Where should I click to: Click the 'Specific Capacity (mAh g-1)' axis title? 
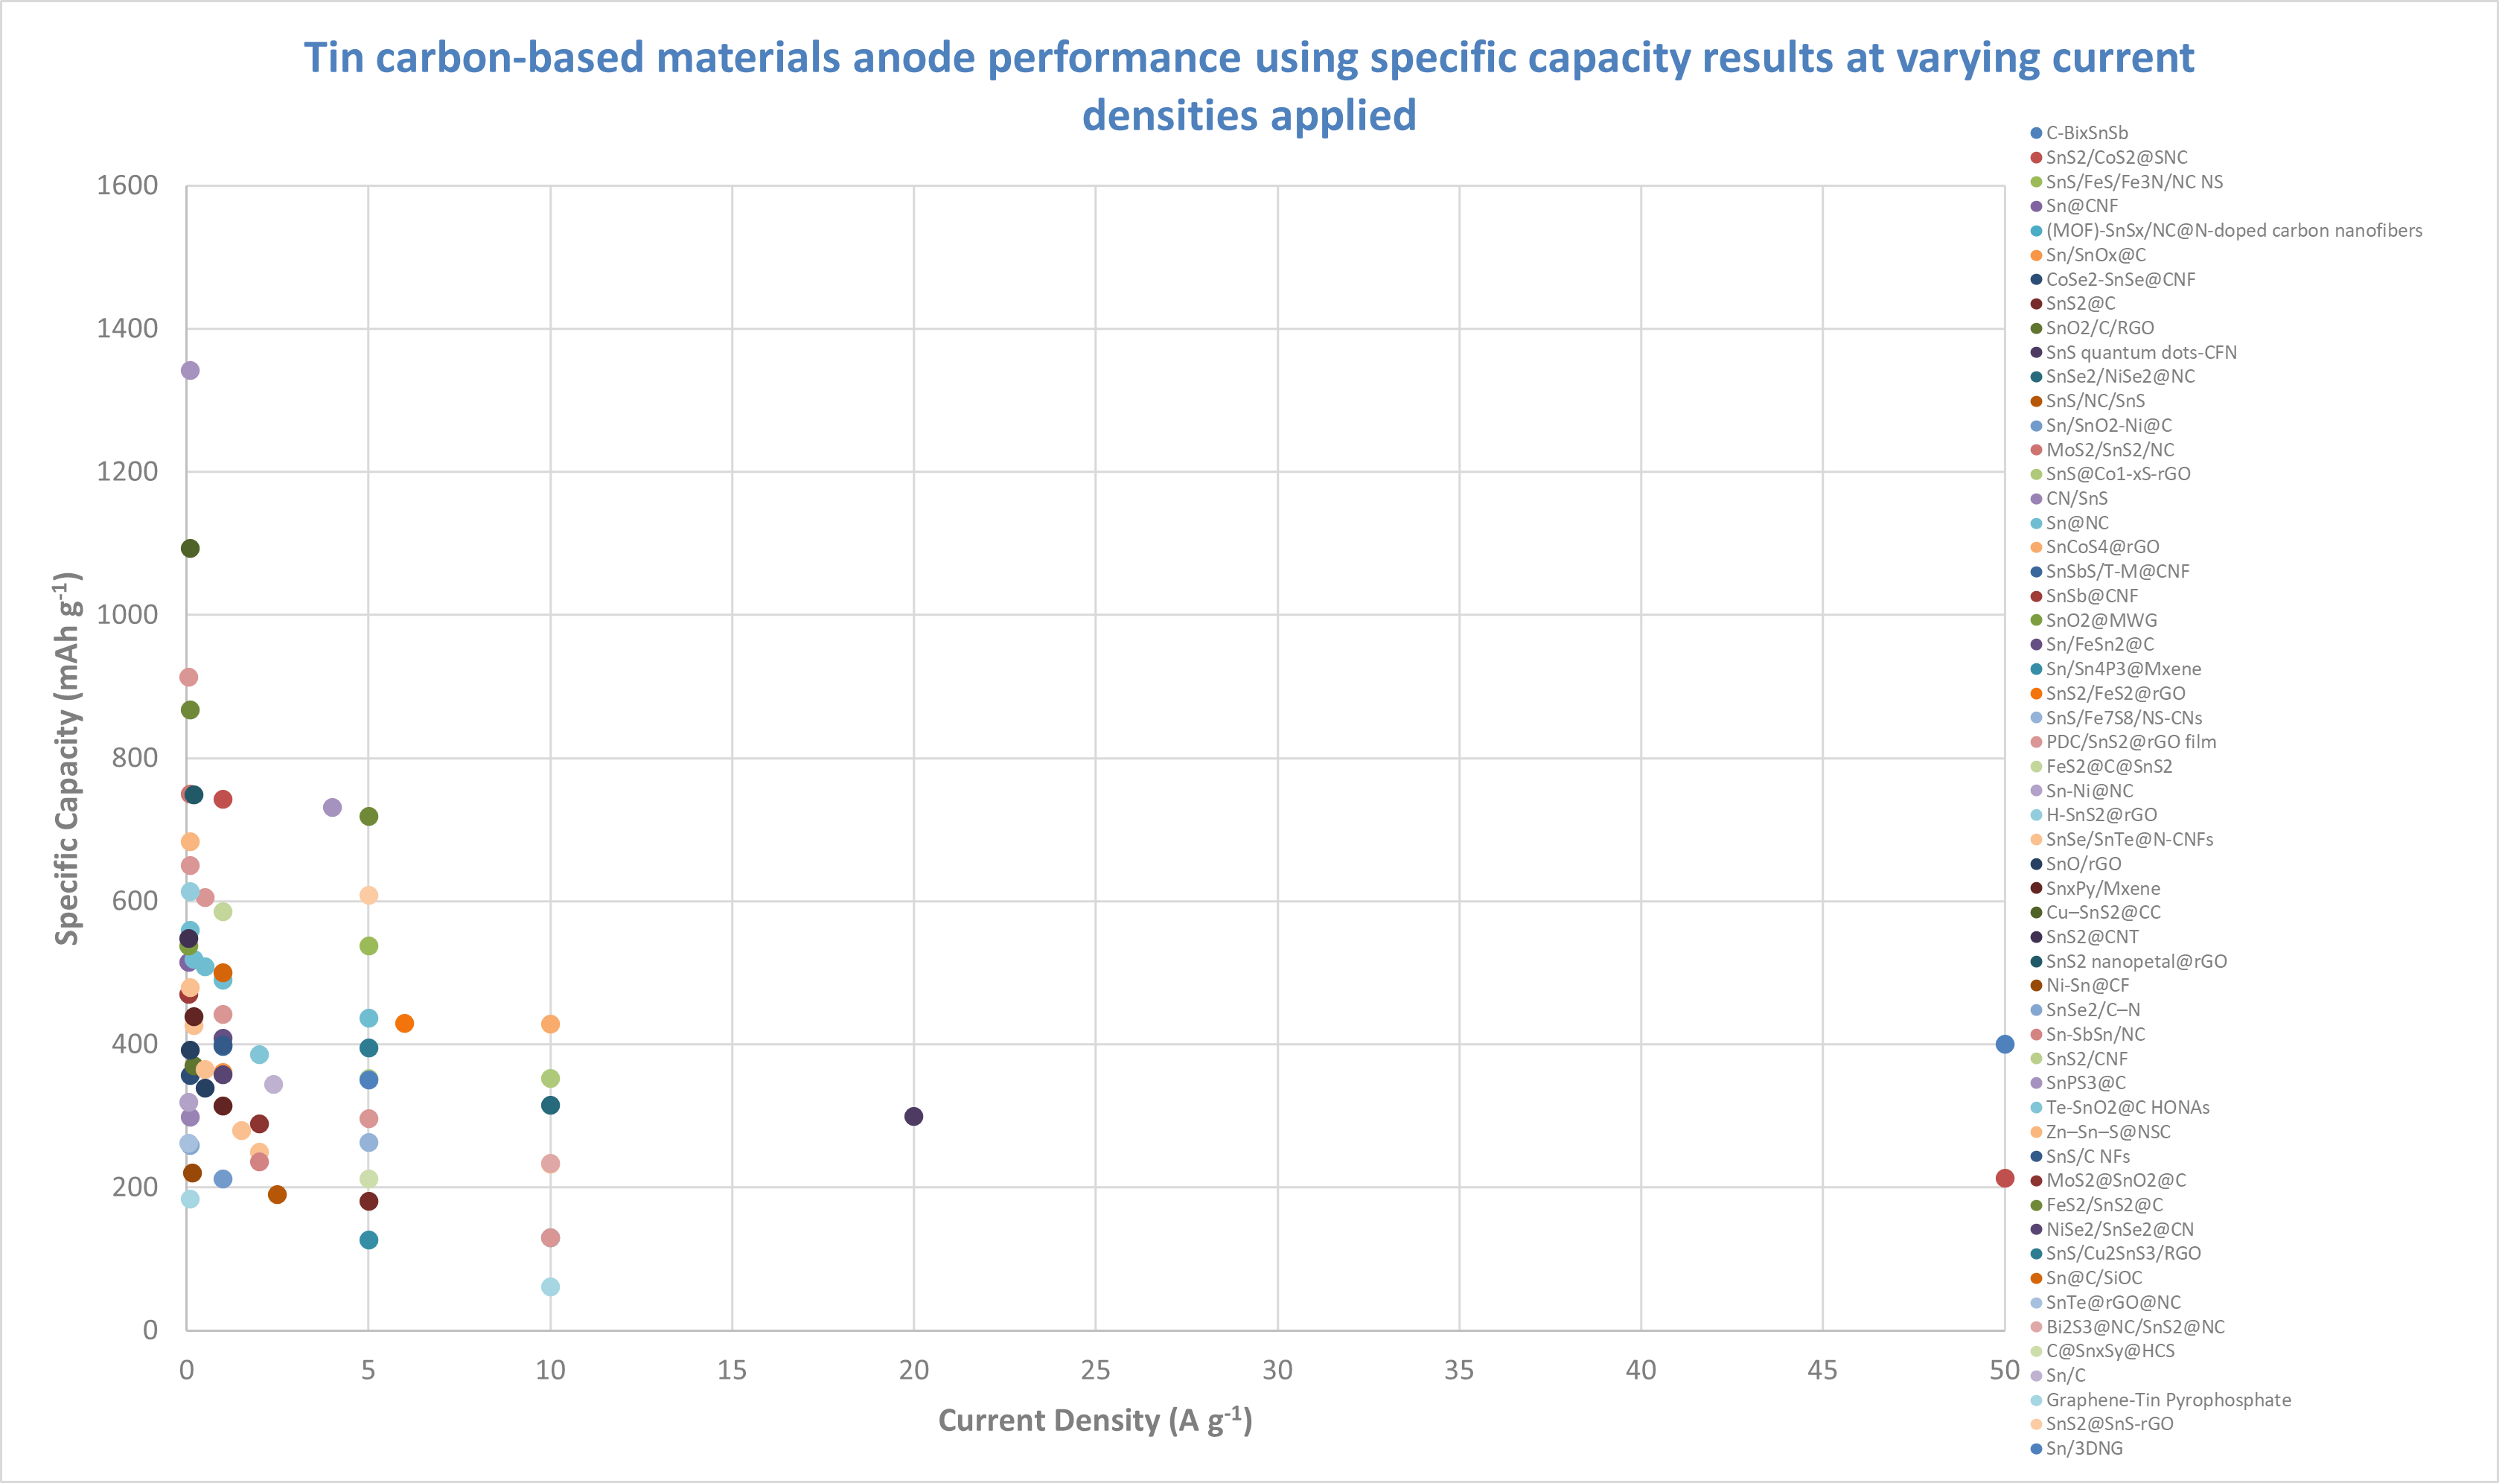click(67, 759)
